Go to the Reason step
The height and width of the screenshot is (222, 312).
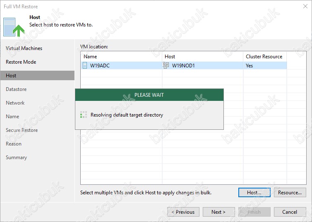tap(14, 144)
